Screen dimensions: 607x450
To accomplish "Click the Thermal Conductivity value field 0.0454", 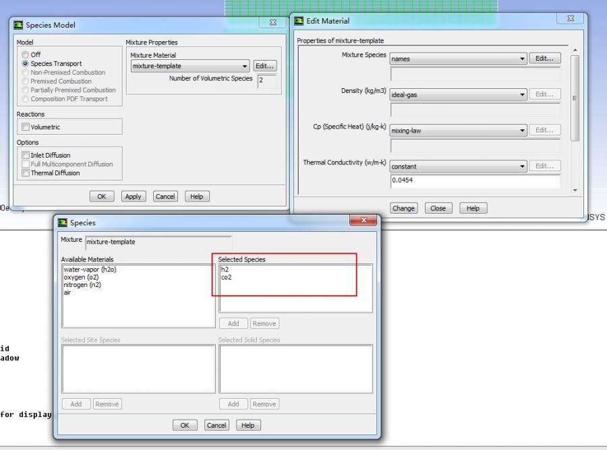I will click(x=475, y=181).
